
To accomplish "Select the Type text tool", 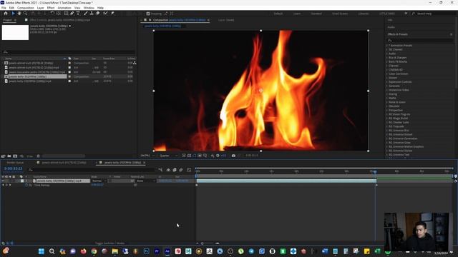I will (78, 14).
